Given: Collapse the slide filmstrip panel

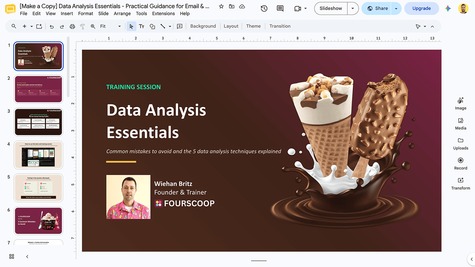Looking at the screenshot, I should click(27, 257).
